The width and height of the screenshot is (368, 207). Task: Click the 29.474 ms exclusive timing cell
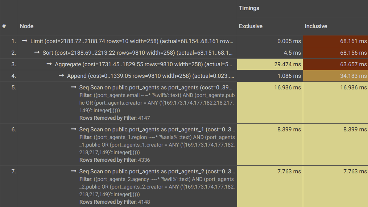pos(270,64)
